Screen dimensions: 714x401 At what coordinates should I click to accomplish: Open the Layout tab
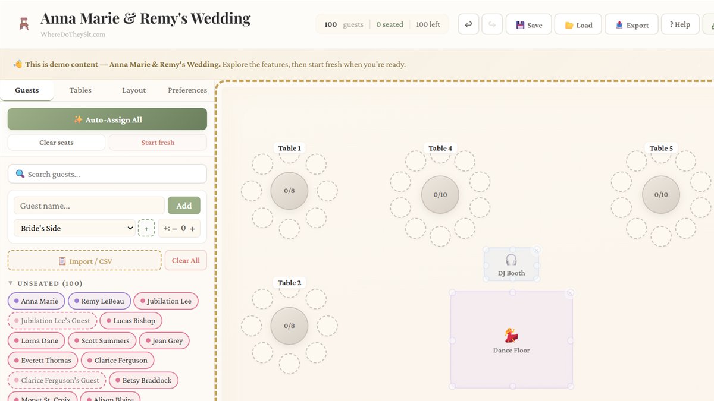[x=134, y=90]
